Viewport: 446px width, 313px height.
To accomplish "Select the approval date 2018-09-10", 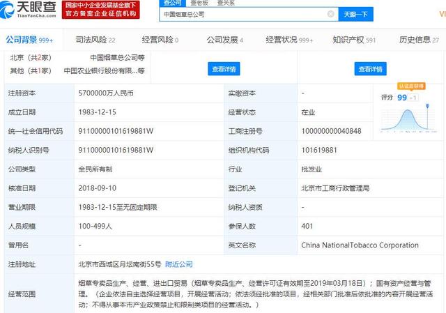I will click(x=98, y=188).
